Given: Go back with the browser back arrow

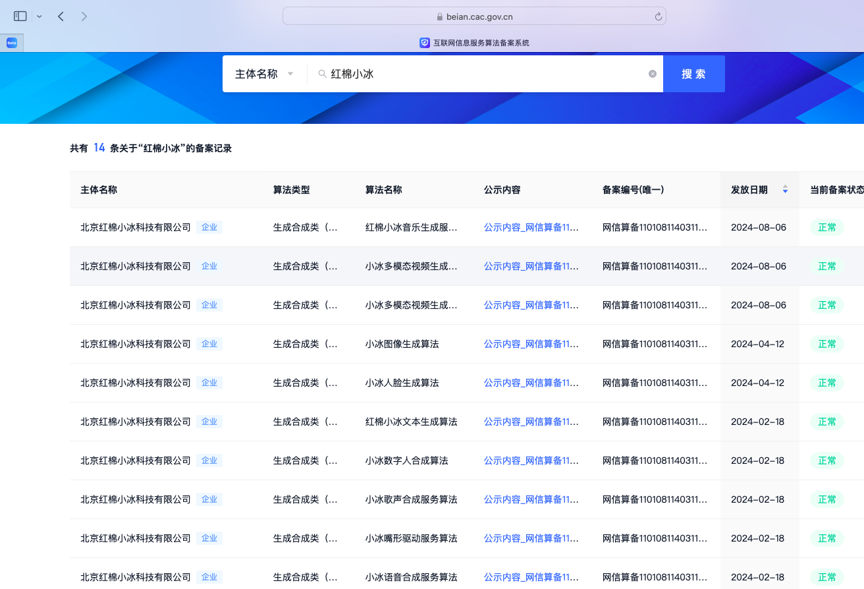Looking at the screenshot, I should coord(61,16).
